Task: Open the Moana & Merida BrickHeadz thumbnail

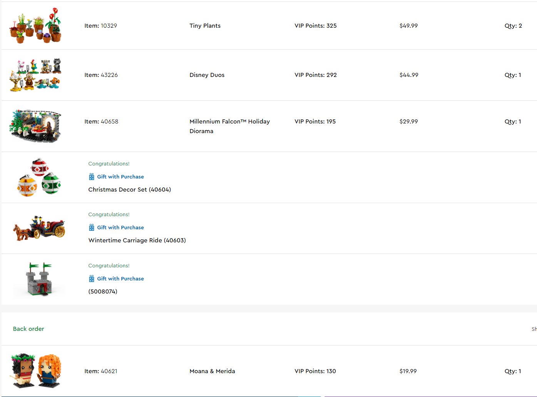Action: point(35,371)
